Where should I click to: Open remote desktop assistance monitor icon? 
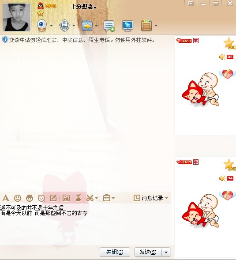(x=127, y=26)
